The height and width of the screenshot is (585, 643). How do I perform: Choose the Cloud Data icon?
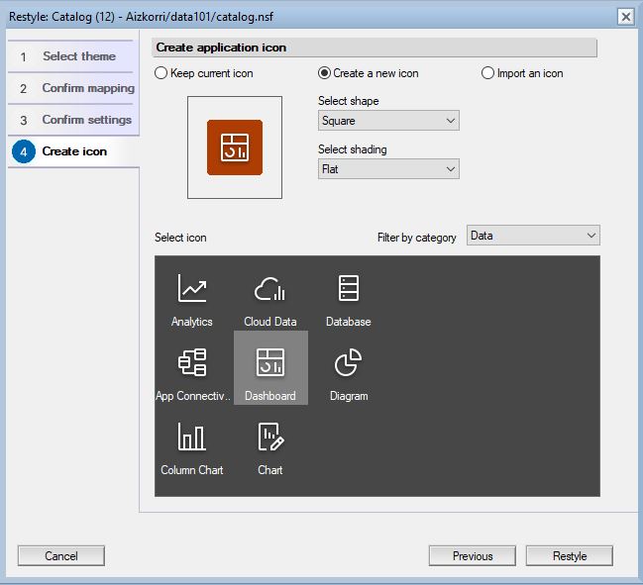(270, 296)
